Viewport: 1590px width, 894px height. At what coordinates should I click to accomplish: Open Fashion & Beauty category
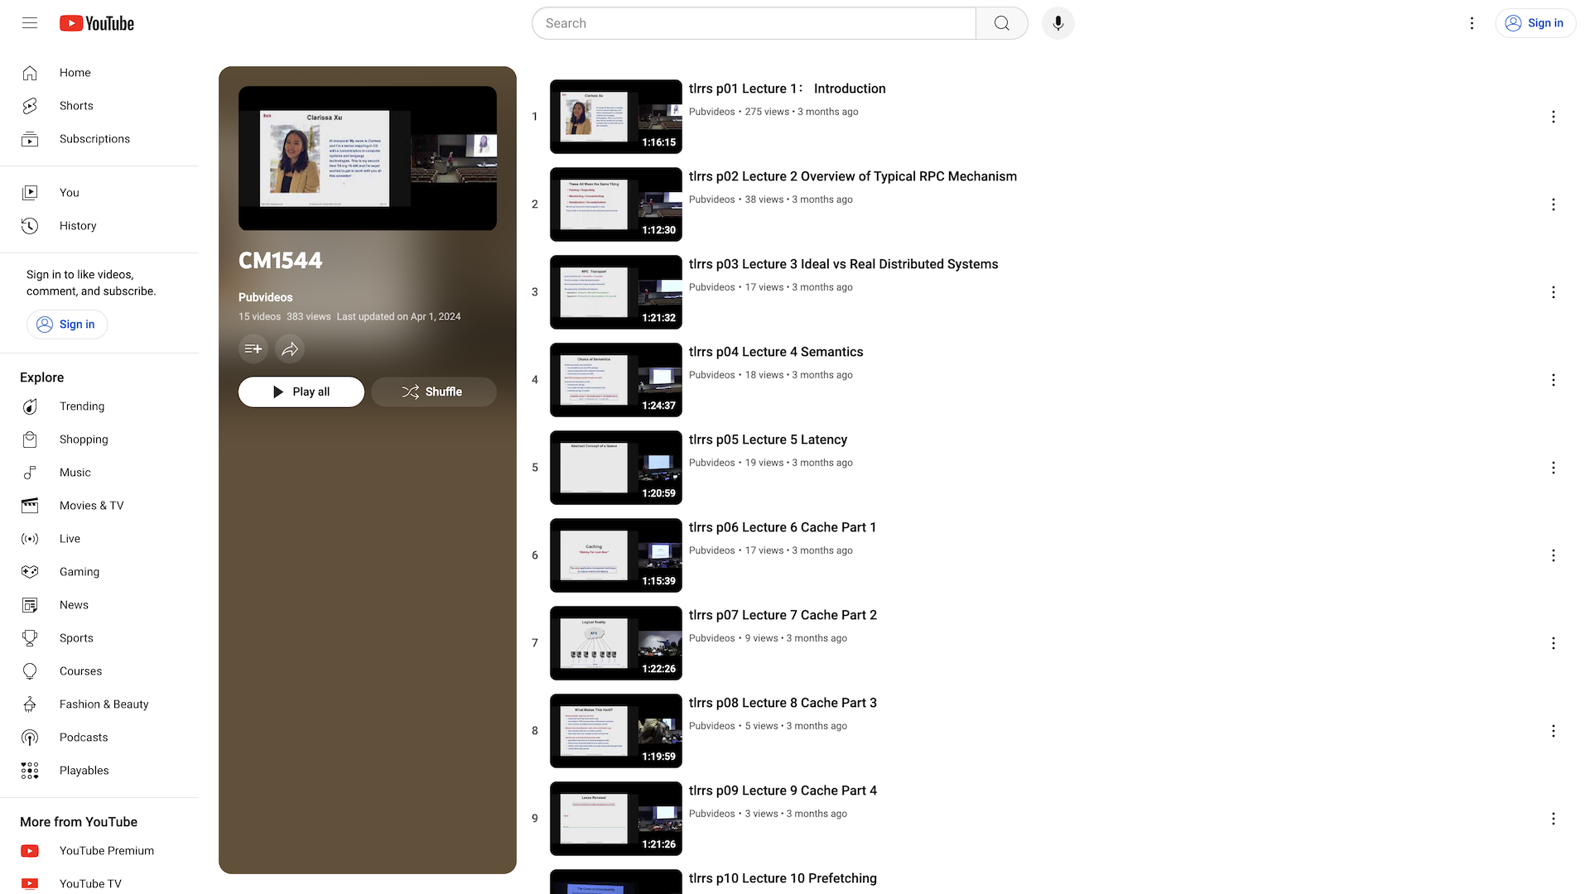tap(99, 704)
